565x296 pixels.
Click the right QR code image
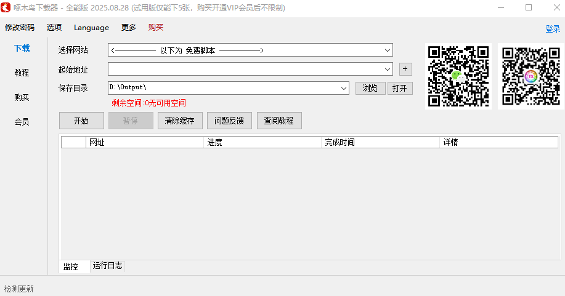[x=530, y=76]
